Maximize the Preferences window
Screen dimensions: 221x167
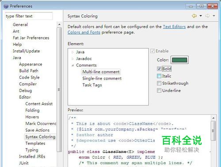coord(202,6)
